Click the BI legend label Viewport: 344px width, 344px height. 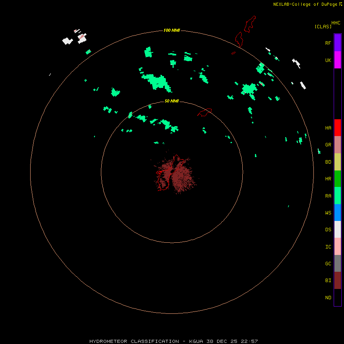click(328, 281)
